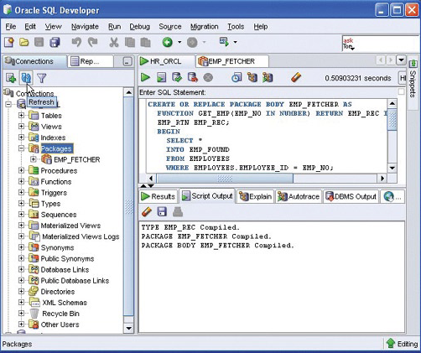Clear script output with eraser icon
This screenshot has width=421, height=353.
click(147, 212)
